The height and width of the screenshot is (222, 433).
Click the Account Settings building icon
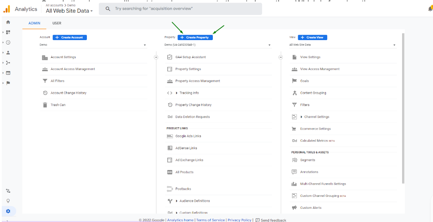click(45, 57)
